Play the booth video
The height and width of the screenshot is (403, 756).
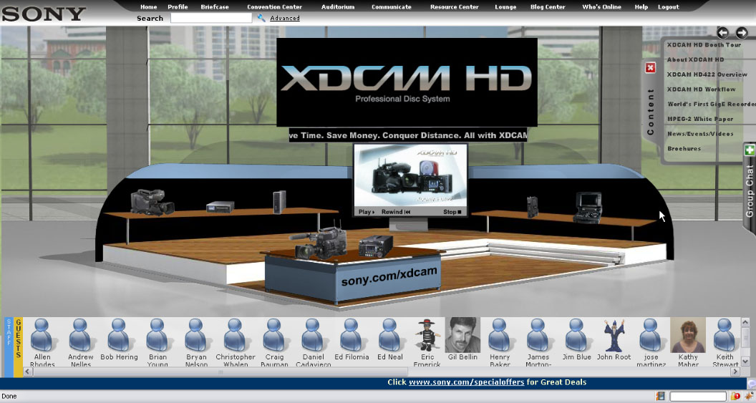point(367,212)
